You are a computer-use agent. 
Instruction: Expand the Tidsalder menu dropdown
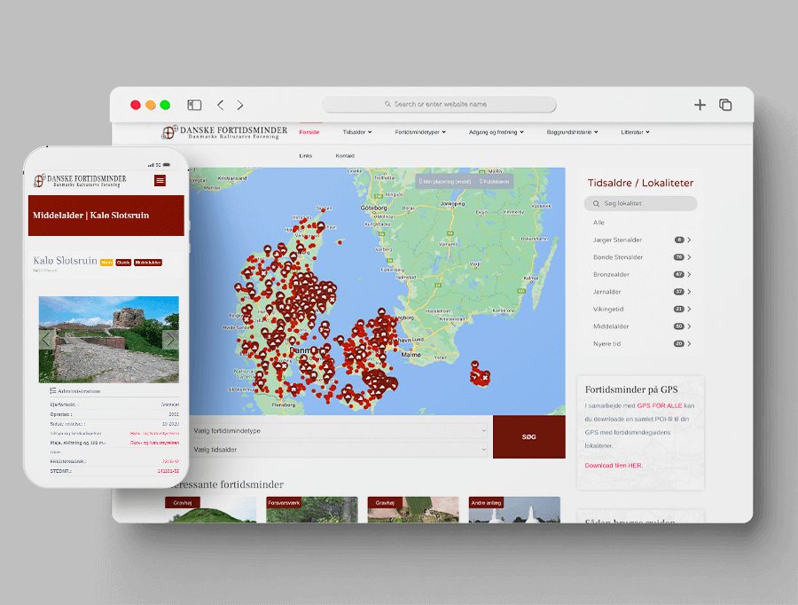click(356, 132)
